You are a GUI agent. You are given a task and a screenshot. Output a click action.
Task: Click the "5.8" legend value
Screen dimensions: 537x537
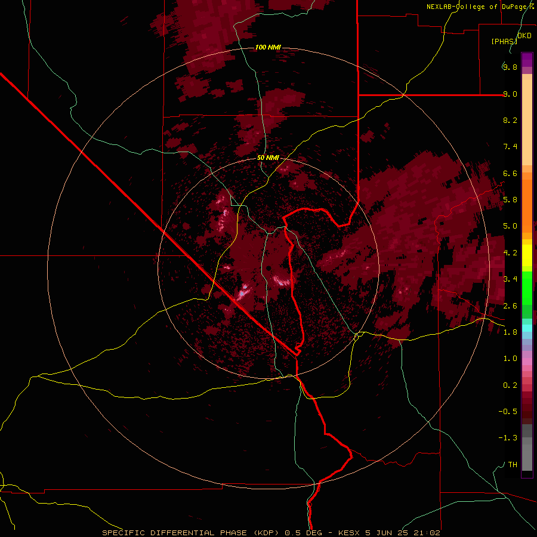click(510, 200)
